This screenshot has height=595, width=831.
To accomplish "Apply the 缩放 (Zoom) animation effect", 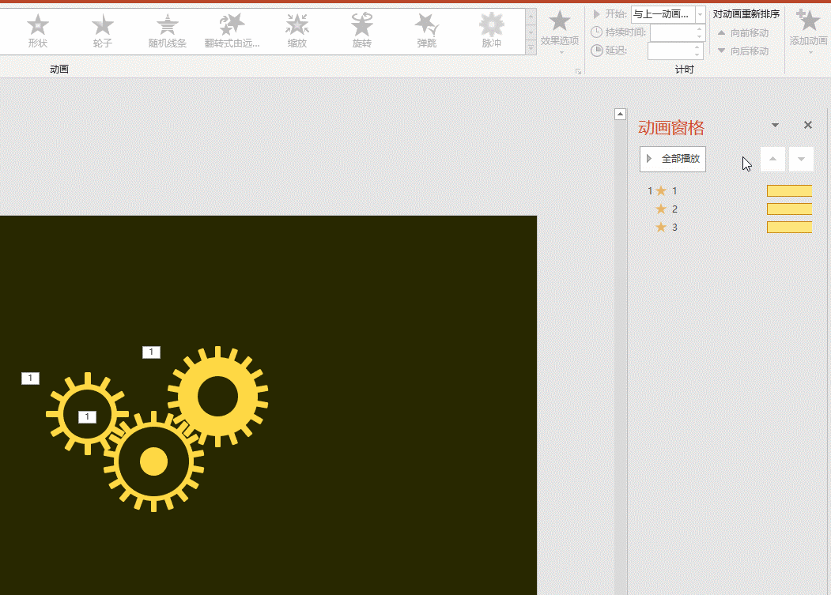I will point(297,31).
